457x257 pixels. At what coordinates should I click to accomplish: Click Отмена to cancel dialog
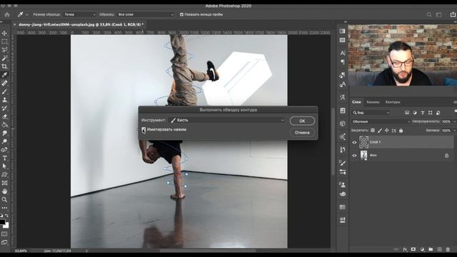pos(302,133)
